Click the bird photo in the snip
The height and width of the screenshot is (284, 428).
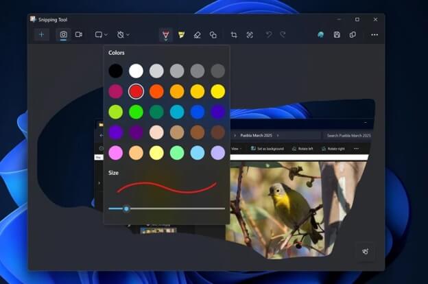296,210
